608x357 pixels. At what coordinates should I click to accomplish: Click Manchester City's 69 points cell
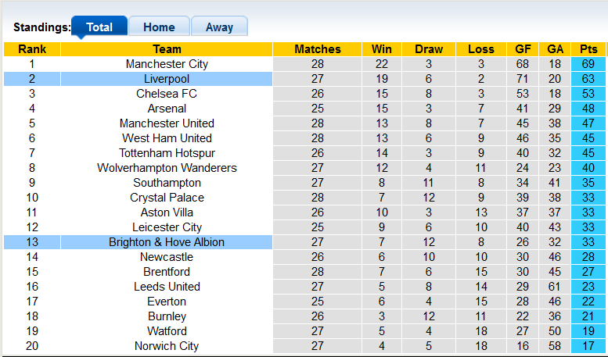pyautogui.click(x=588, y=64)
